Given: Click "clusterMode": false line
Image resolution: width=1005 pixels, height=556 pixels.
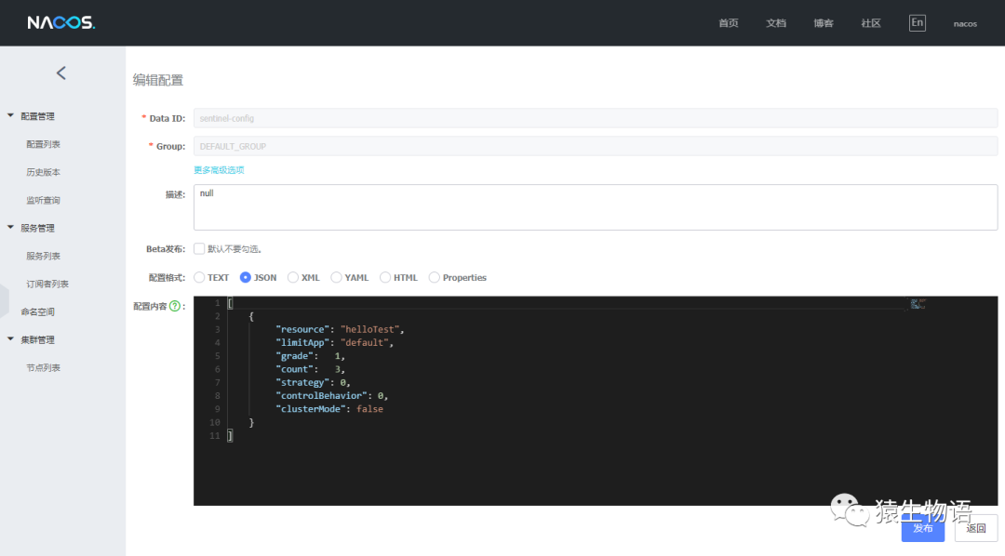Looking at the screenshot, I should pos(329,409).
